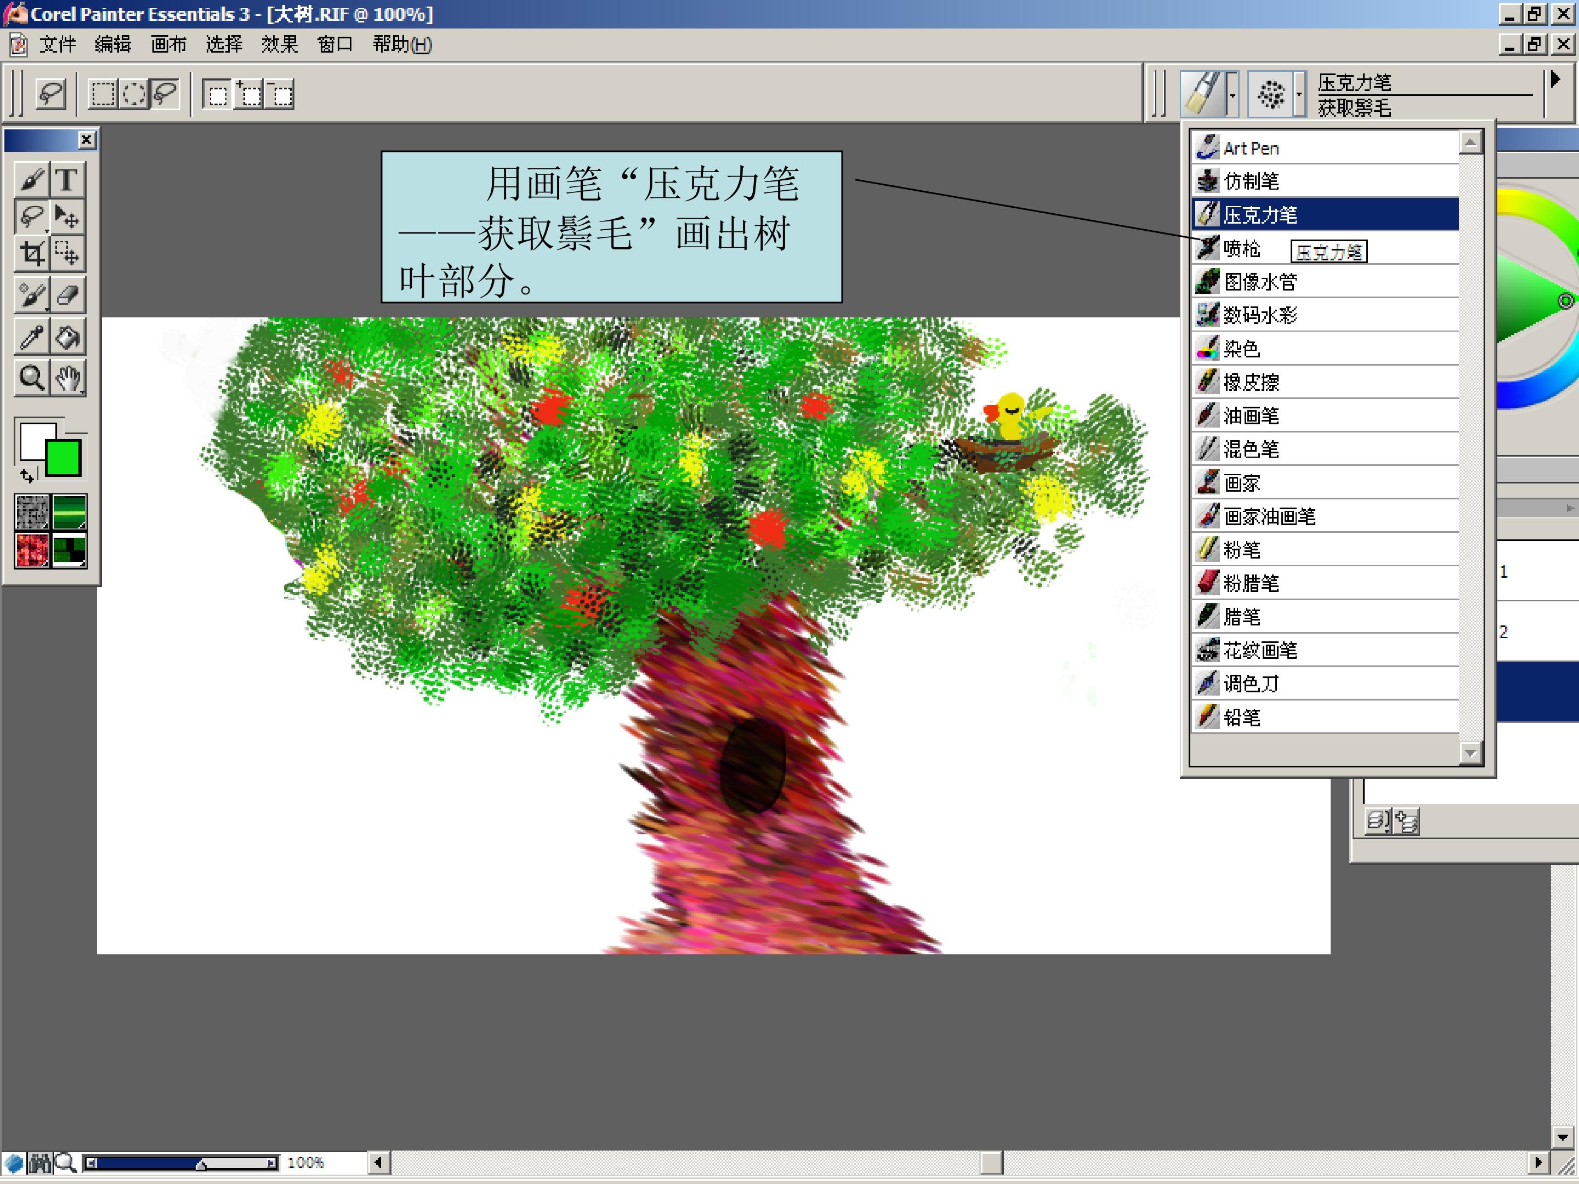This screenshot has width=1579, height=1184.
Task: Click the green main color swatch
Action: pyautogui.click(x=63, y=458)
